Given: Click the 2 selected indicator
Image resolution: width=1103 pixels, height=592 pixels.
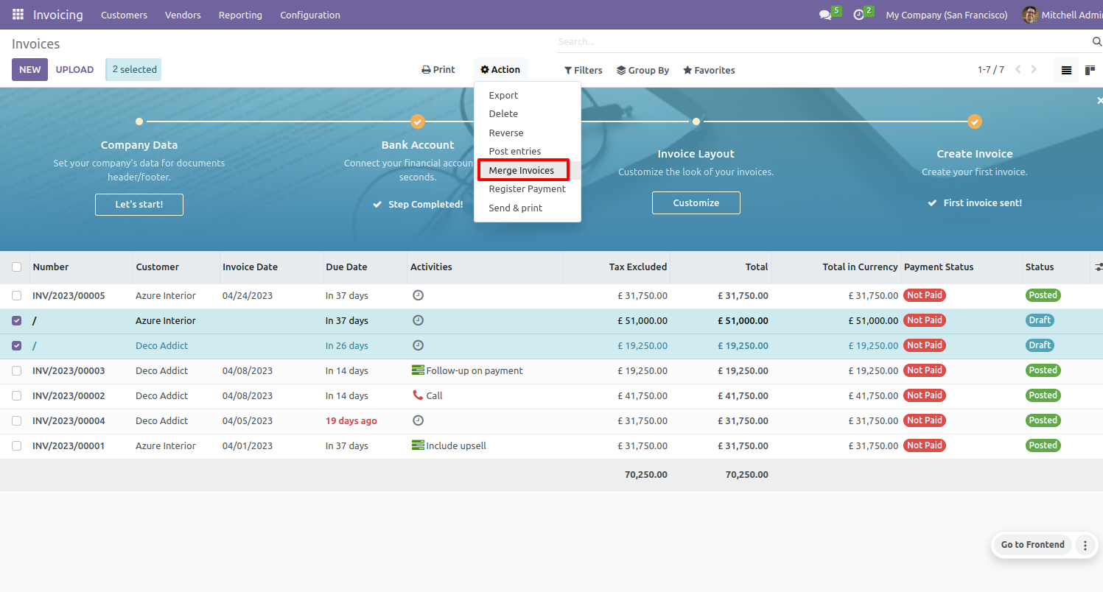Looking at the screenshot, I should (x=134, y=70).
